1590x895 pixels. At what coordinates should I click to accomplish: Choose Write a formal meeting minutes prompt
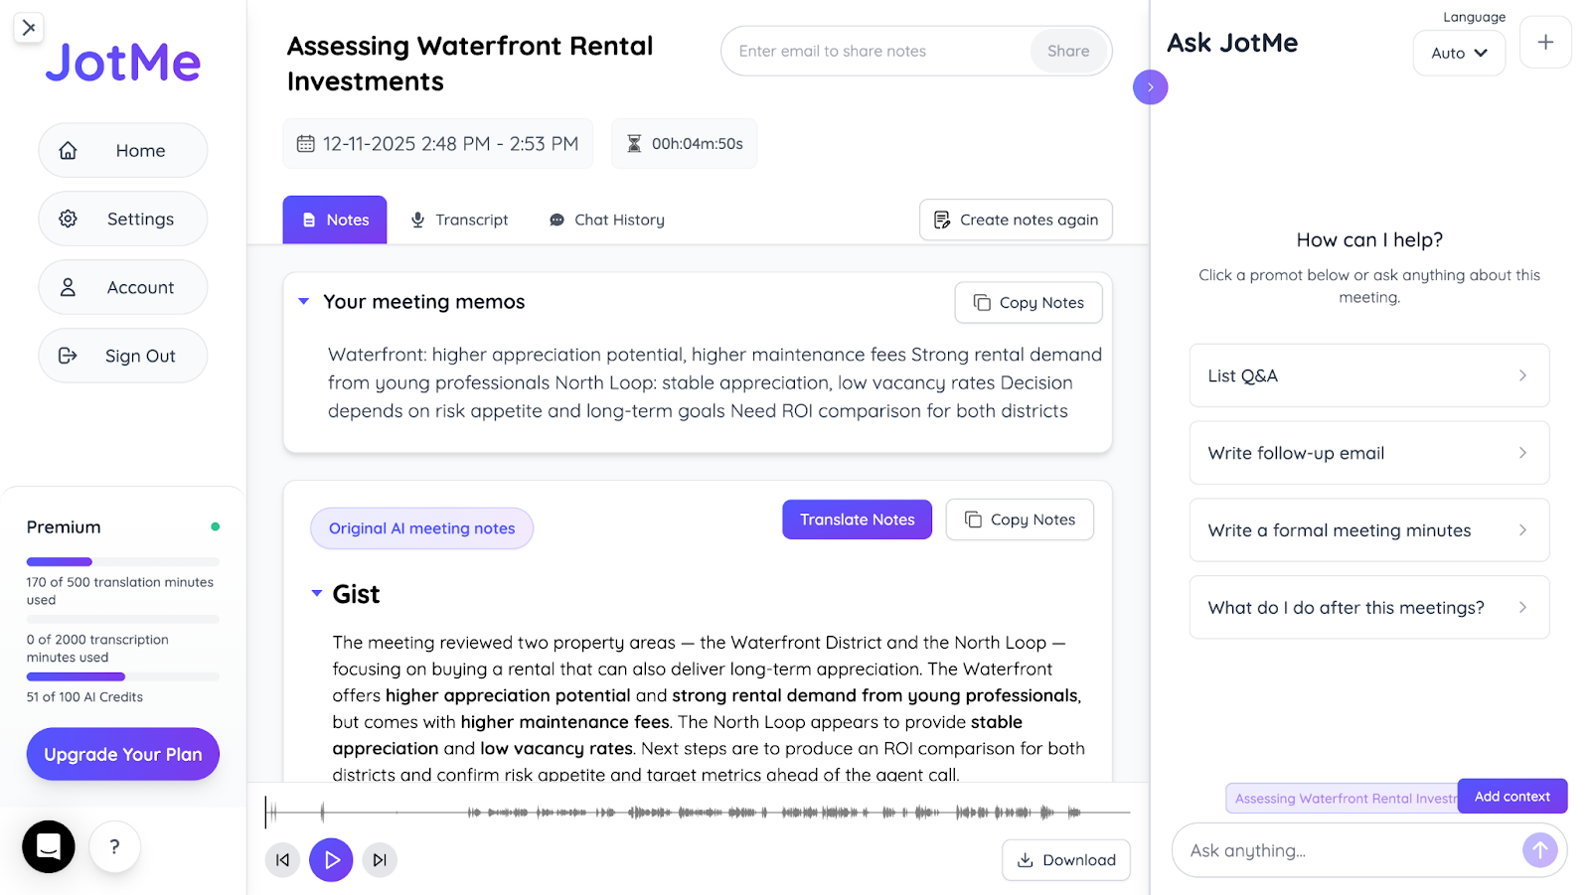(x=1368, y=530)
